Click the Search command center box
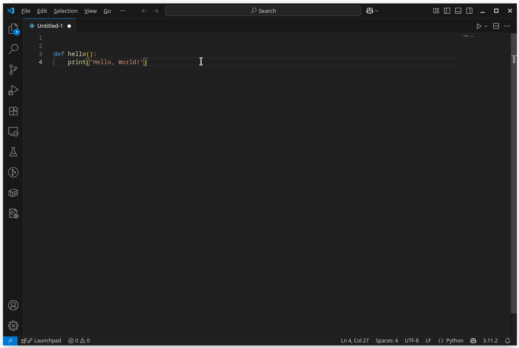Viewport: 519px width, 348px height. click(x=262, y=11)
